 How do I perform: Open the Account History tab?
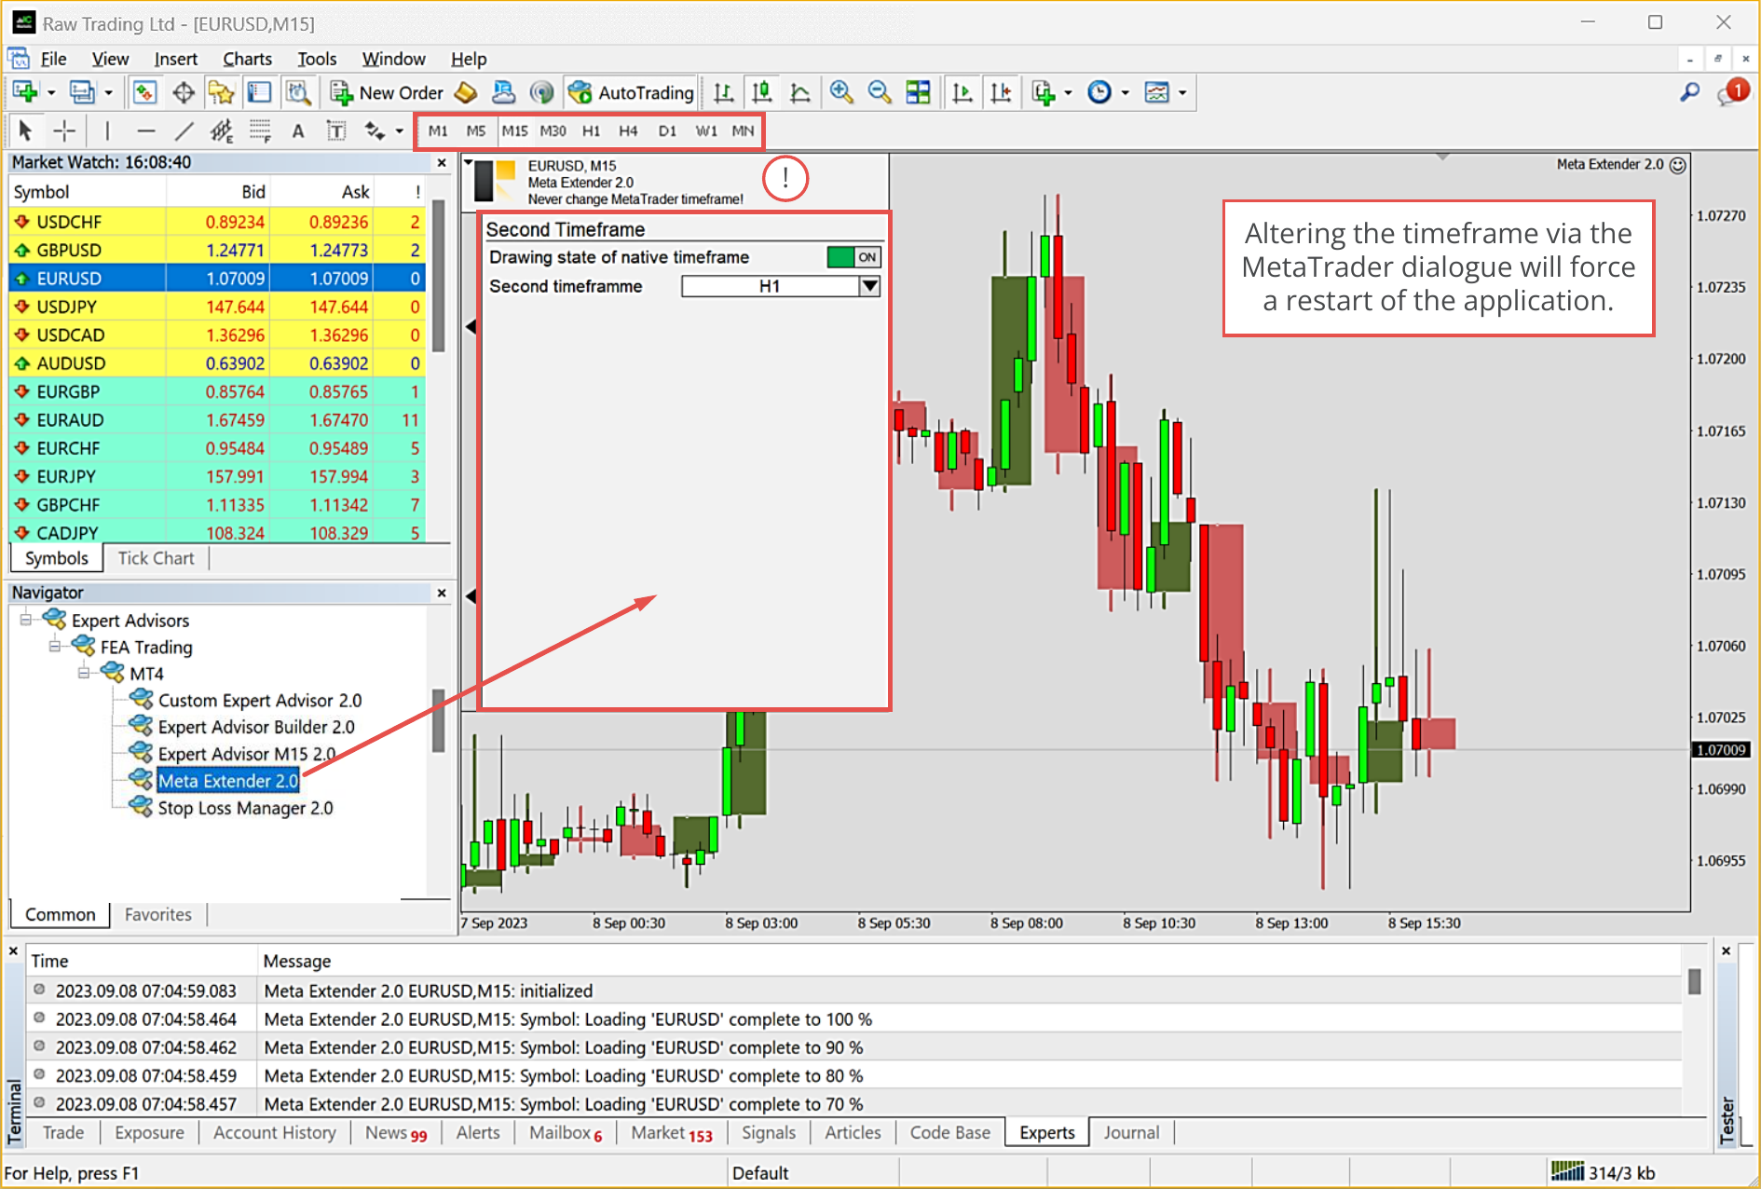click(274, 1133)
